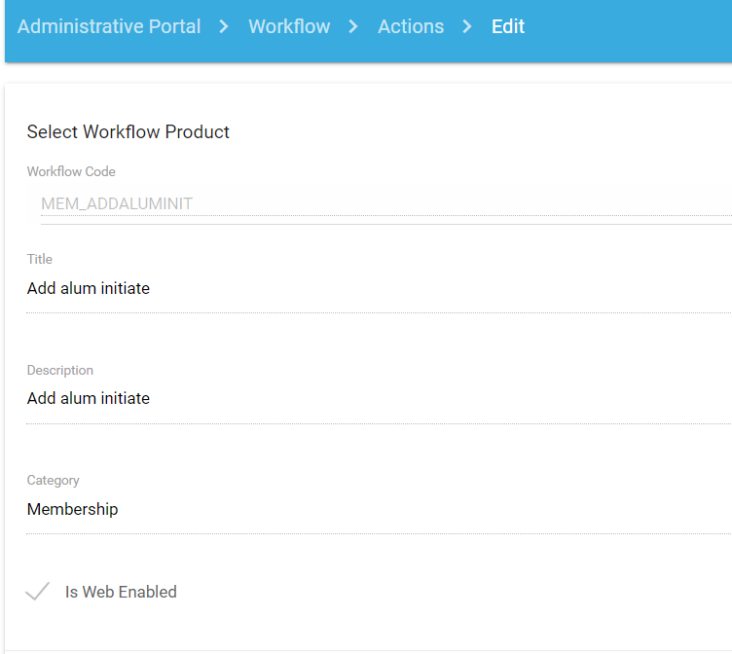Click chevron icon just before Edit breadcrumb
This screenshot has width=732, height=654.
click(x=468, y=27)
